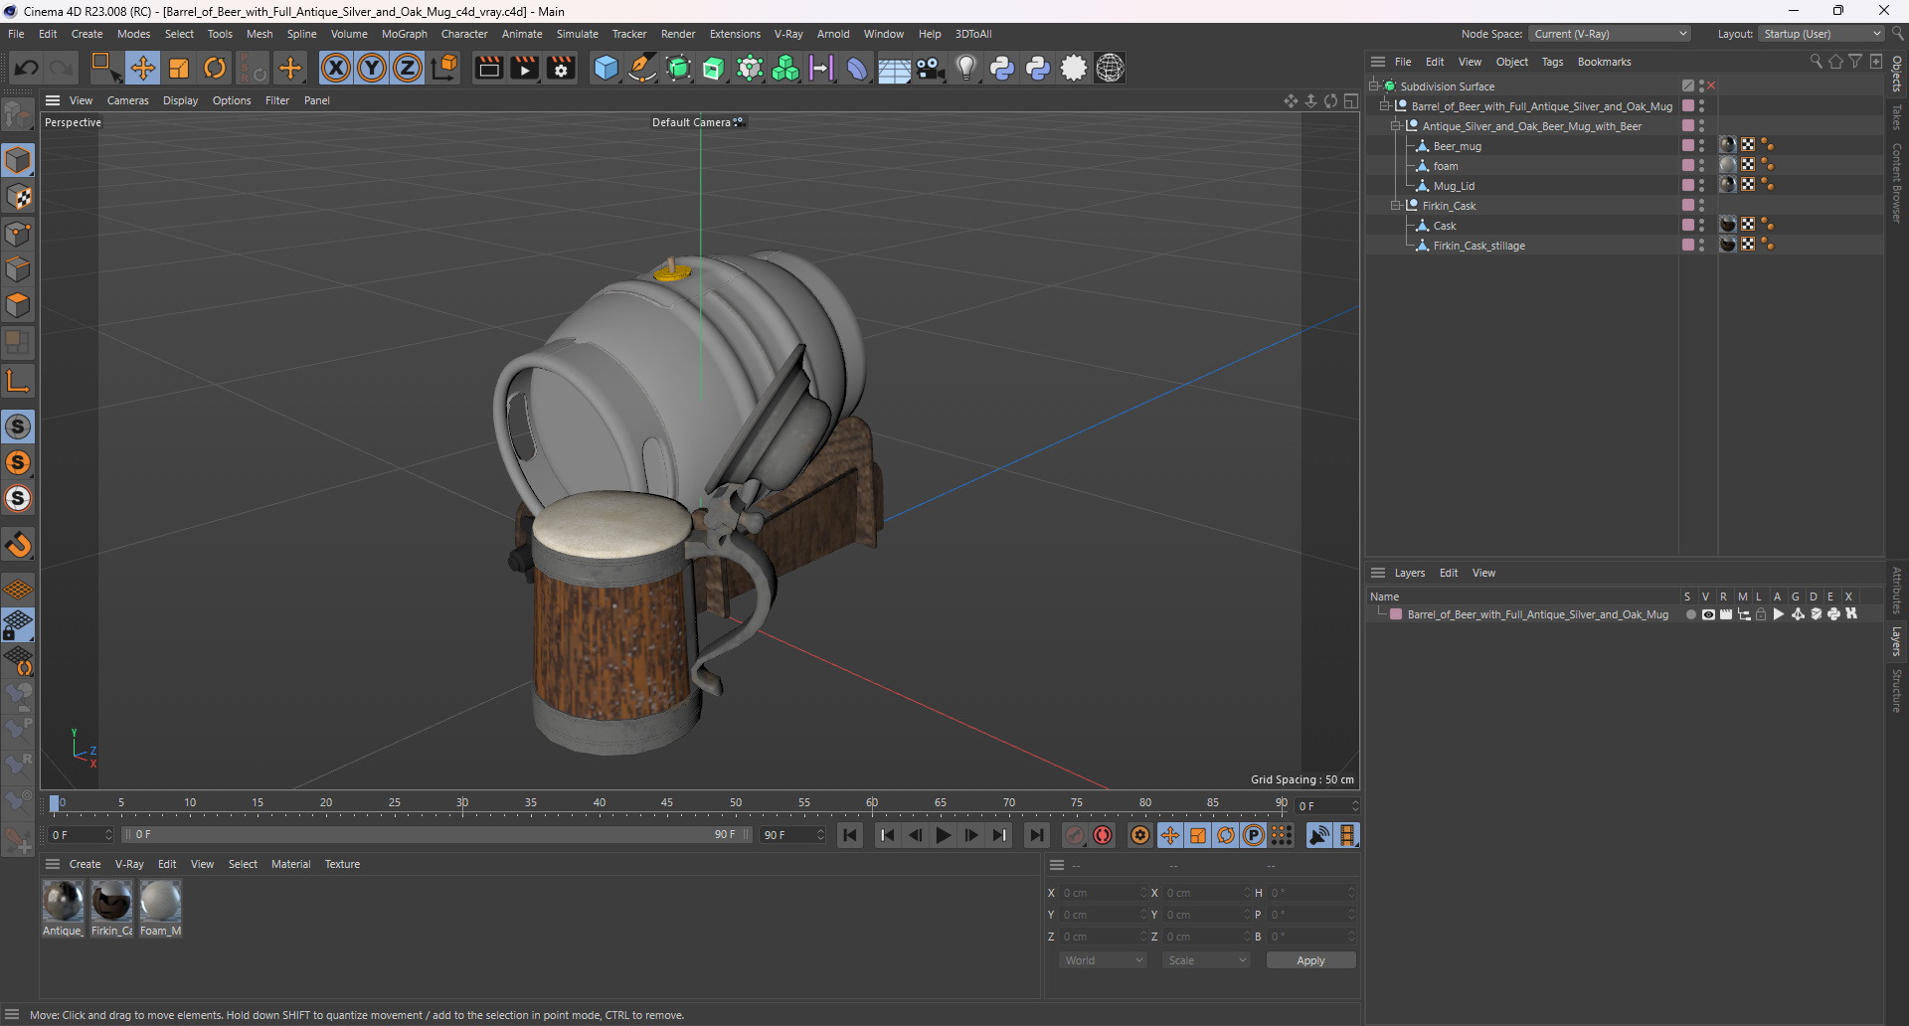Toggle the X-axis lock

coord(336,68)
